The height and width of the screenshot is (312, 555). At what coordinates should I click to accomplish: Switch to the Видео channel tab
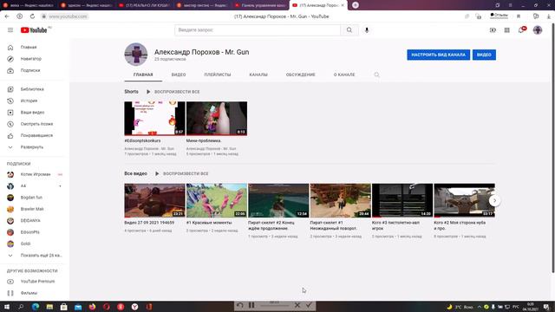coord(179,75)
